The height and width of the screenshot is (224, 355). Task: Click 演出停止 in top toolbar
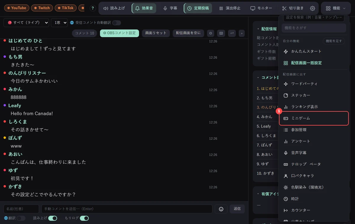[x=230, y=8]
